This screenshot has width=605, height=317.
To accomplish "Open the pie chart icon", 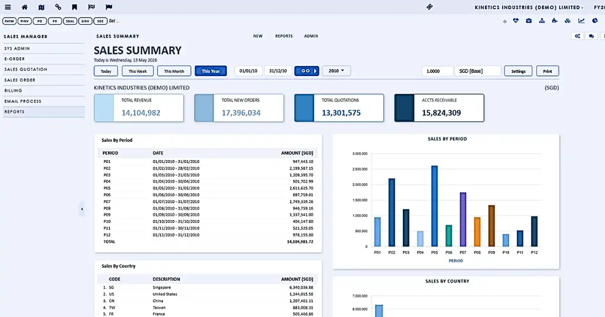I will click(594, 21).
